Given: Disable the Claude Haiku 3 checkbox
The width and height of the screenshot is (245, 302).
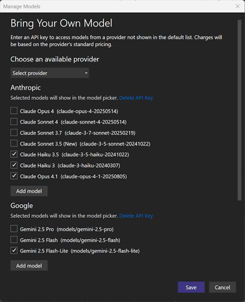Looking at the screenshot, I should coord(14,165).
